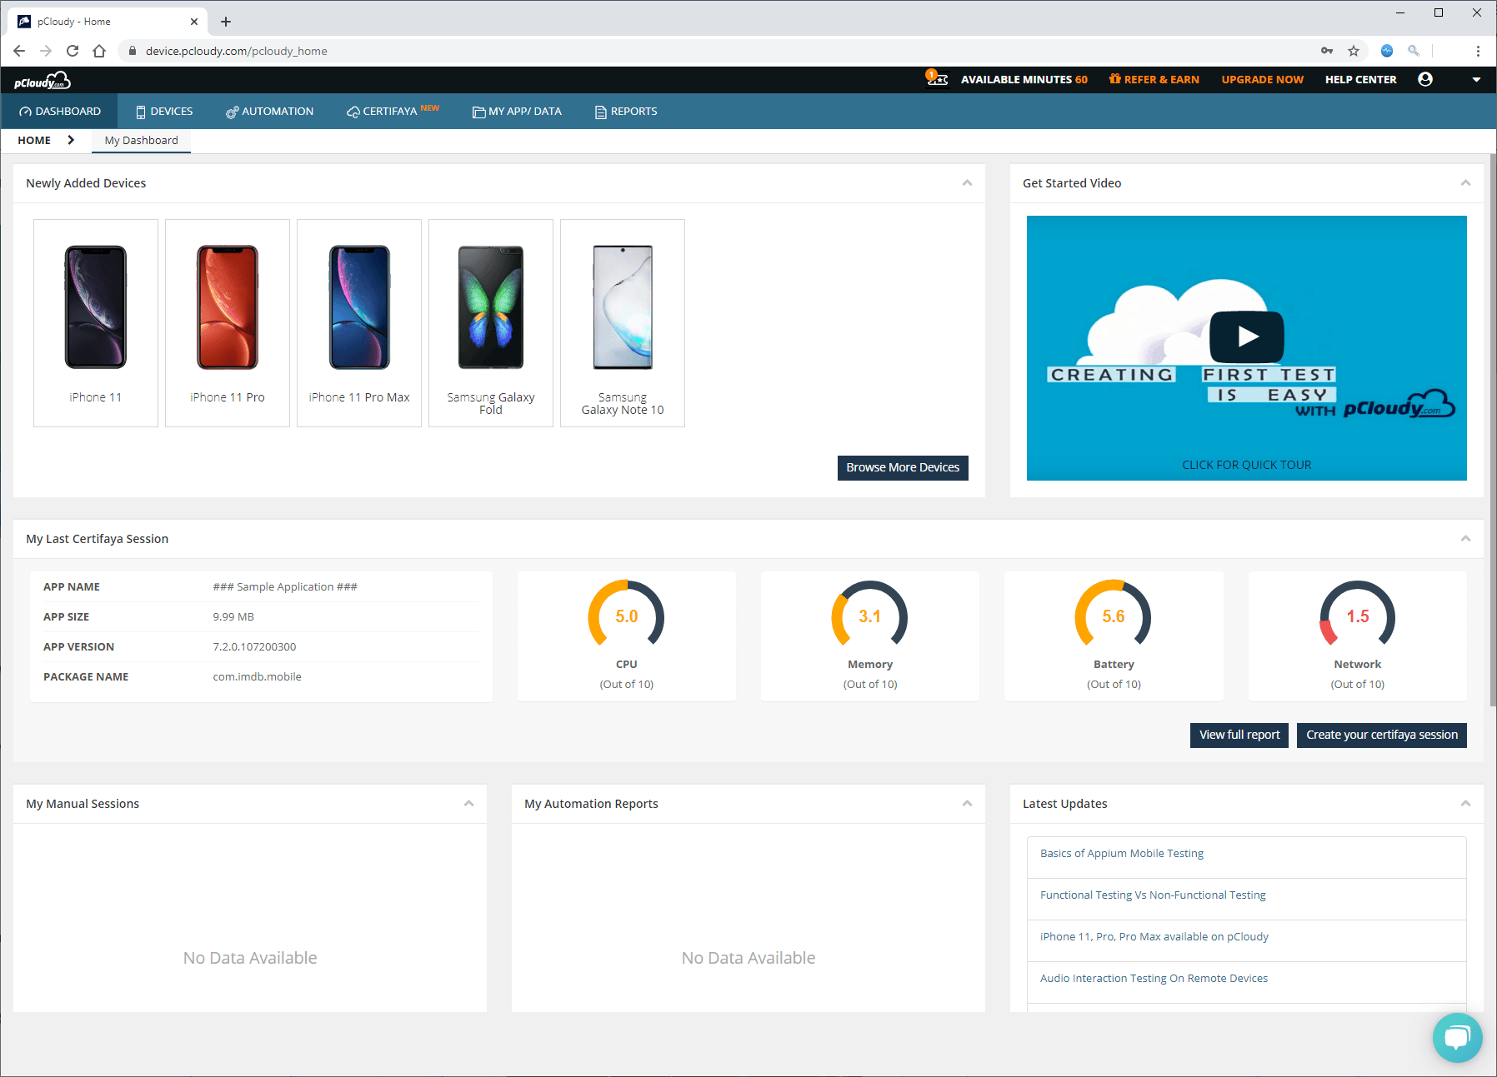This screenshot has width=1497, height=1077.
Task: Collapse the My Last Certifaya Session panel
Action: click(1465, 539)
